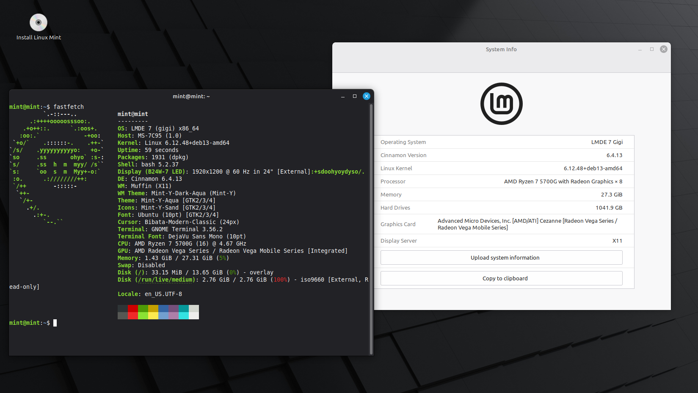Viewport: 698px width, 393px height.
Task: Click the terminal vertical scrollbar
Action: 371,229
